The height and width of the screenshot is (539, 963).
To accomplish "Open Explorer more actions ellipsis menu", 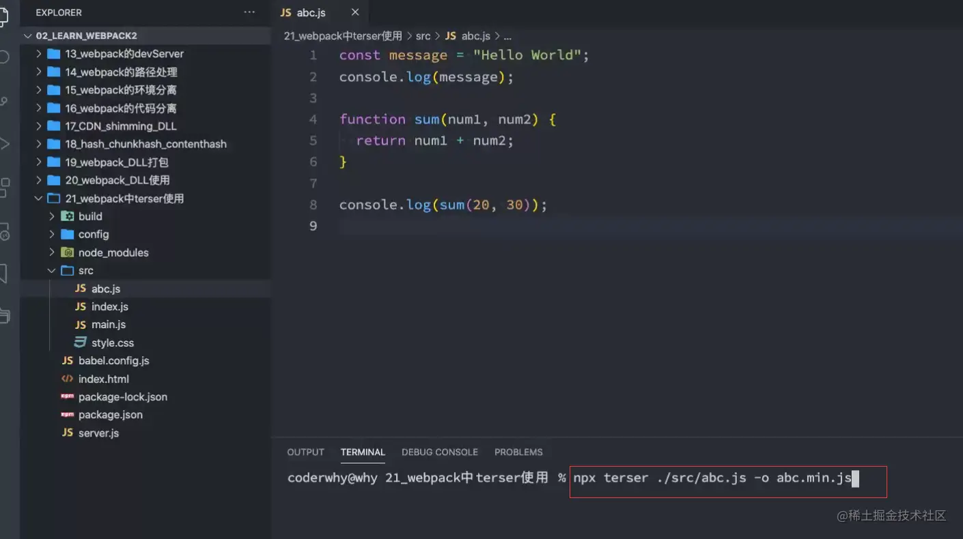I will click(249, 12).
